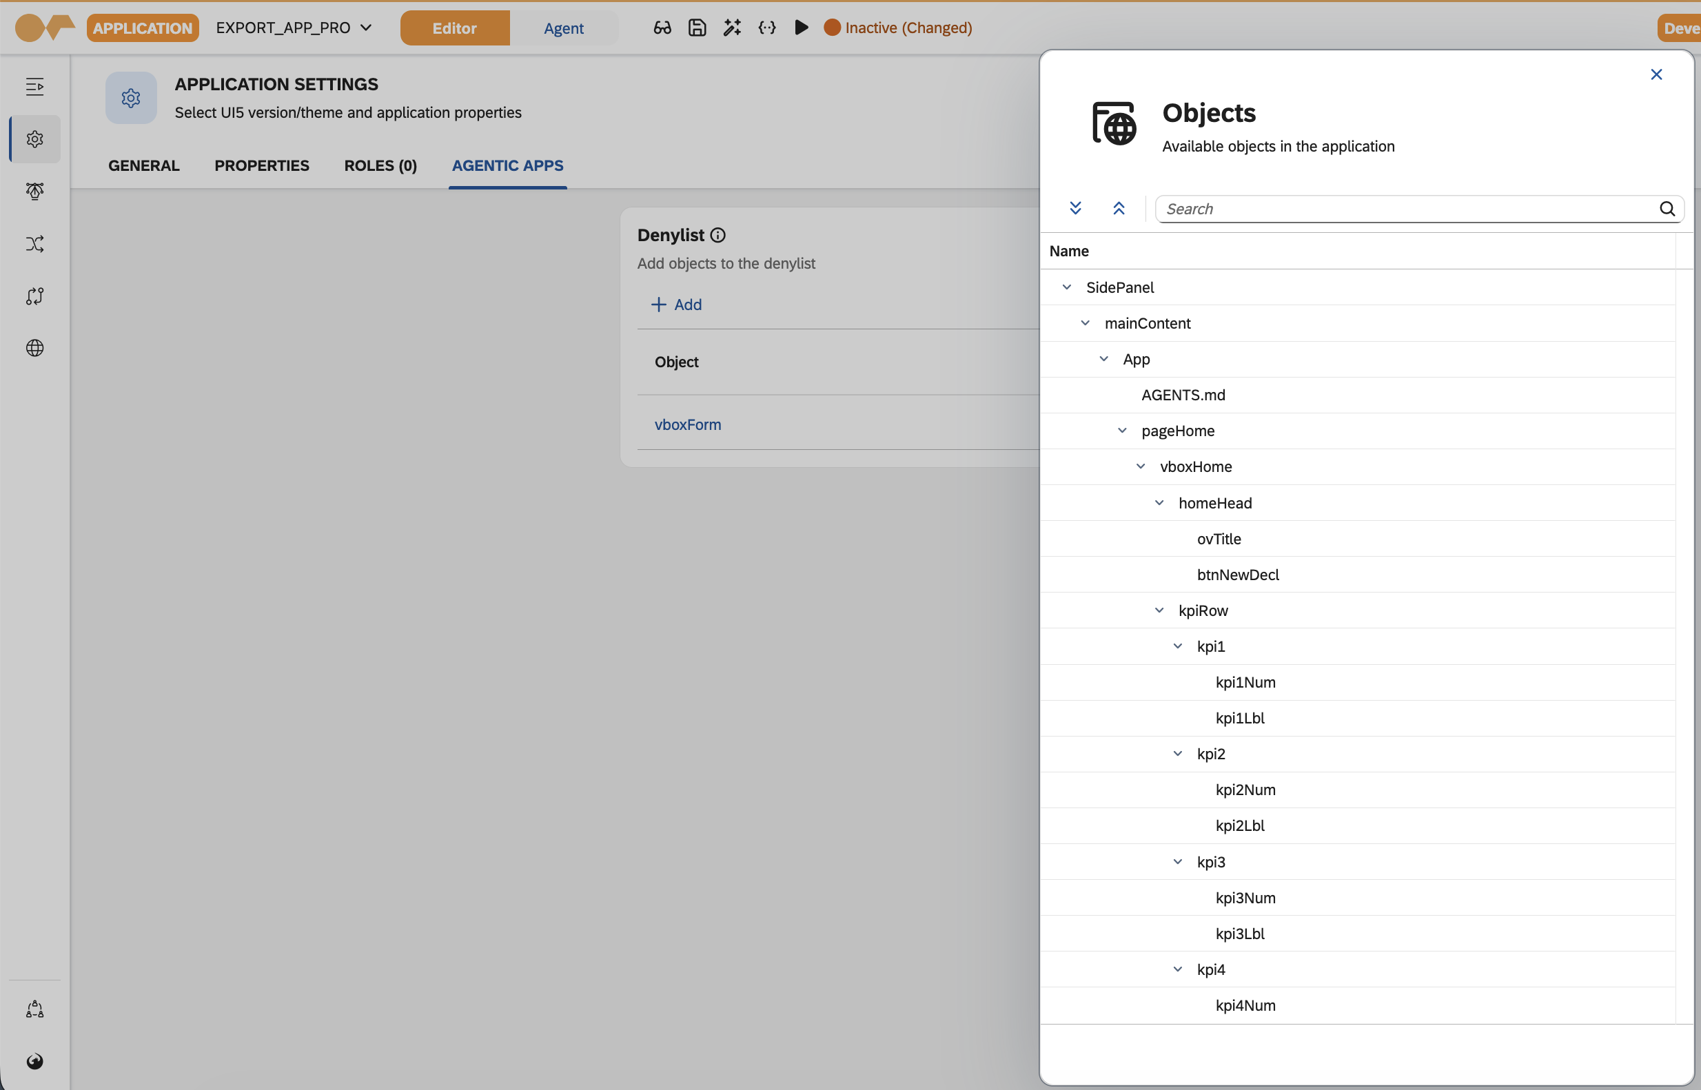Viewport: 1701px width, 1090px height.
Task: Open the people hierarchy icon at sidebar bottom
Action: pyautogui.click(x=34, y=1009)
